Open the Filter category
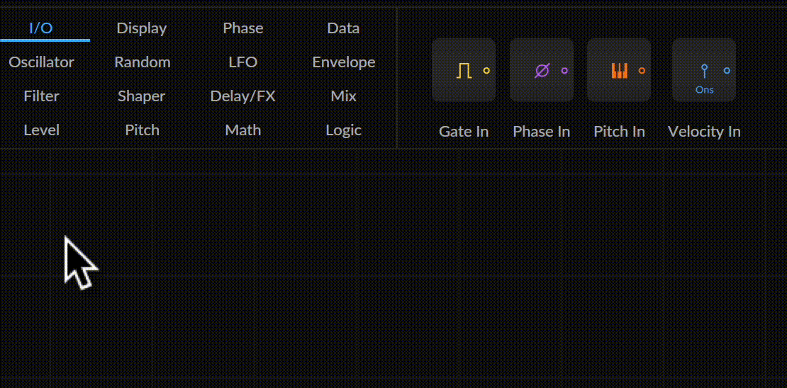This screenshot has width=787, height=388. (41, 96)
